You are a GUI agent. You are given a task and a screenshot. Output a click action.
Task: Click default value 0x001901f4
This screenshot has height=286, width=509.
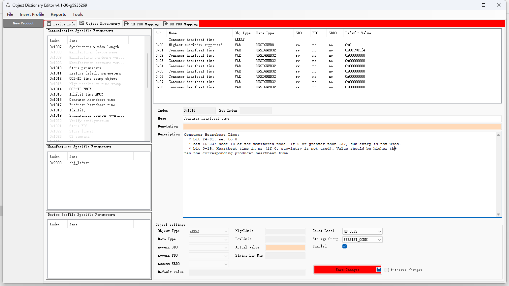[x=355, y=50]
